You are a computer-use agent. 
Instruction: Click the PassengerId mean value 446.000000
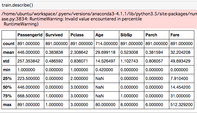[29, 52]
